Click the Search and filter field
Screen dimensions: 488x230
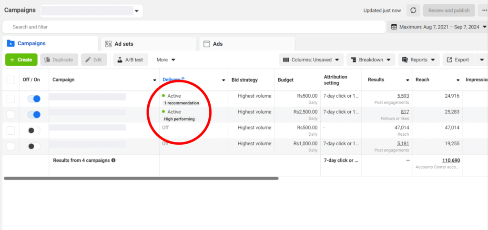point(191,27)
